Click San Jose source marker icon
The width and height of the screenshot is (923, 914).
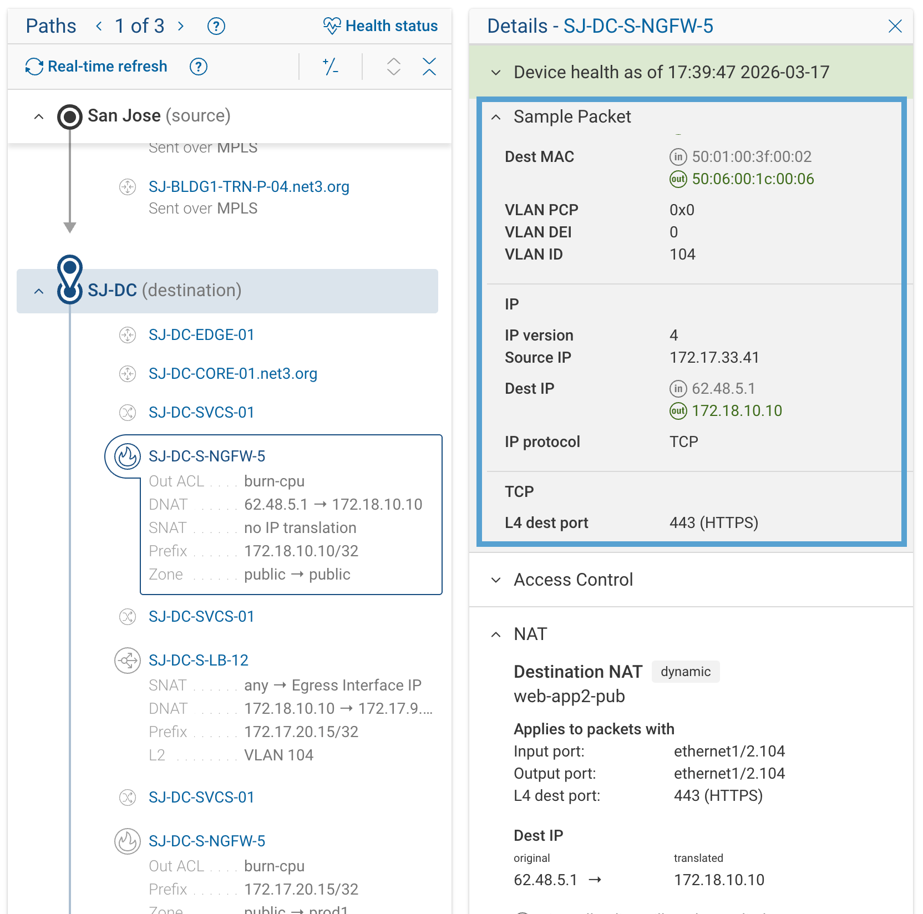(x=70, y=116)
